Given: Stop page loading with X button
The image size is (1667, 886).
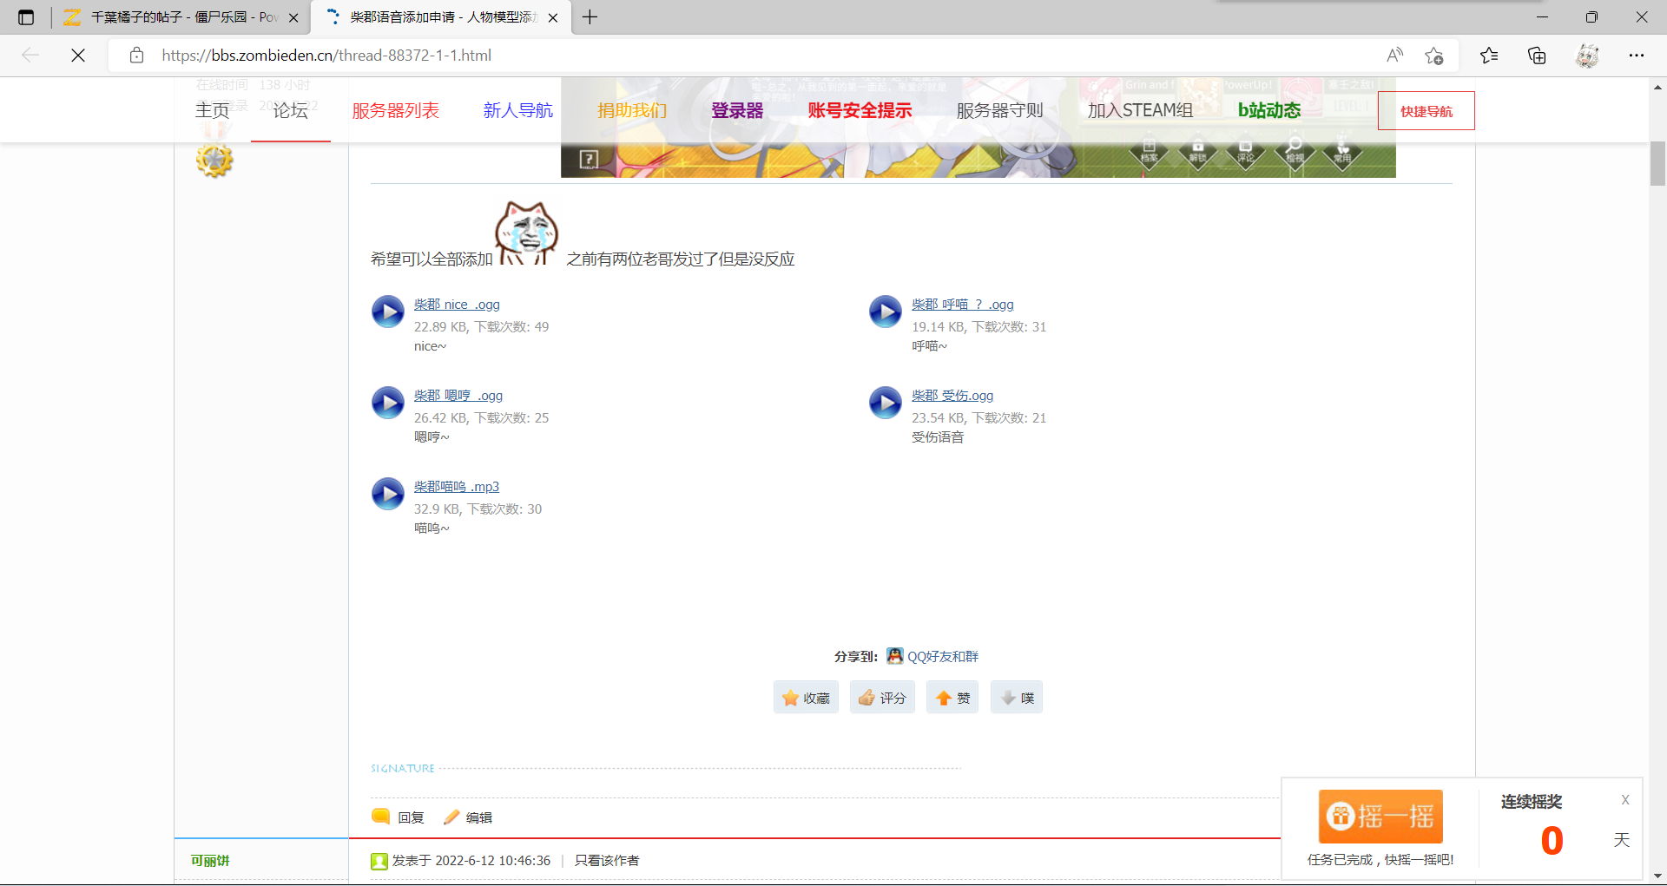Looking at the screenshot, I should click(x=78, y=56).
